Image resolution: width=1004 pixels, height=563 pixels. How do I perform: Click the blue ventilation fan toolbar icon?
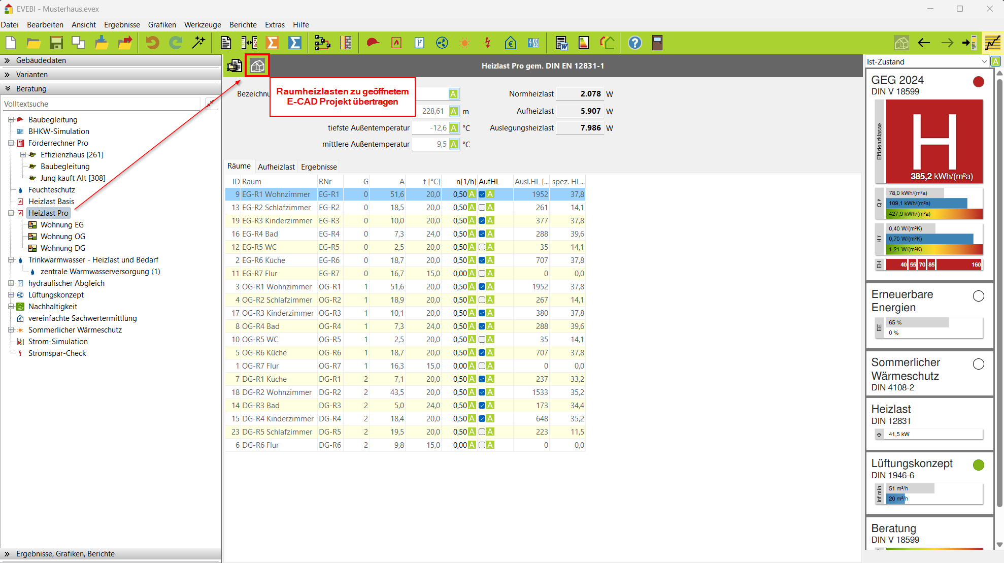tap(442, 43)
